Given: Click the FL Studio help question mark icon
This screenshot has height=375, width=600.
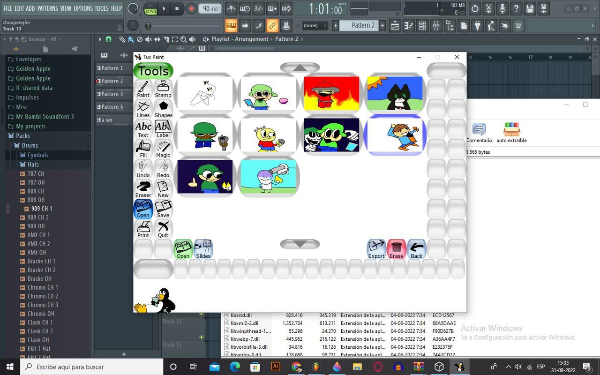Looking at the screenshot, I should [516, 8].
